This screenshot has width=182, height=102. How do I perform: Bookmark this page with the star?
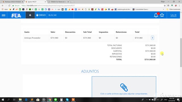[165, 6]
